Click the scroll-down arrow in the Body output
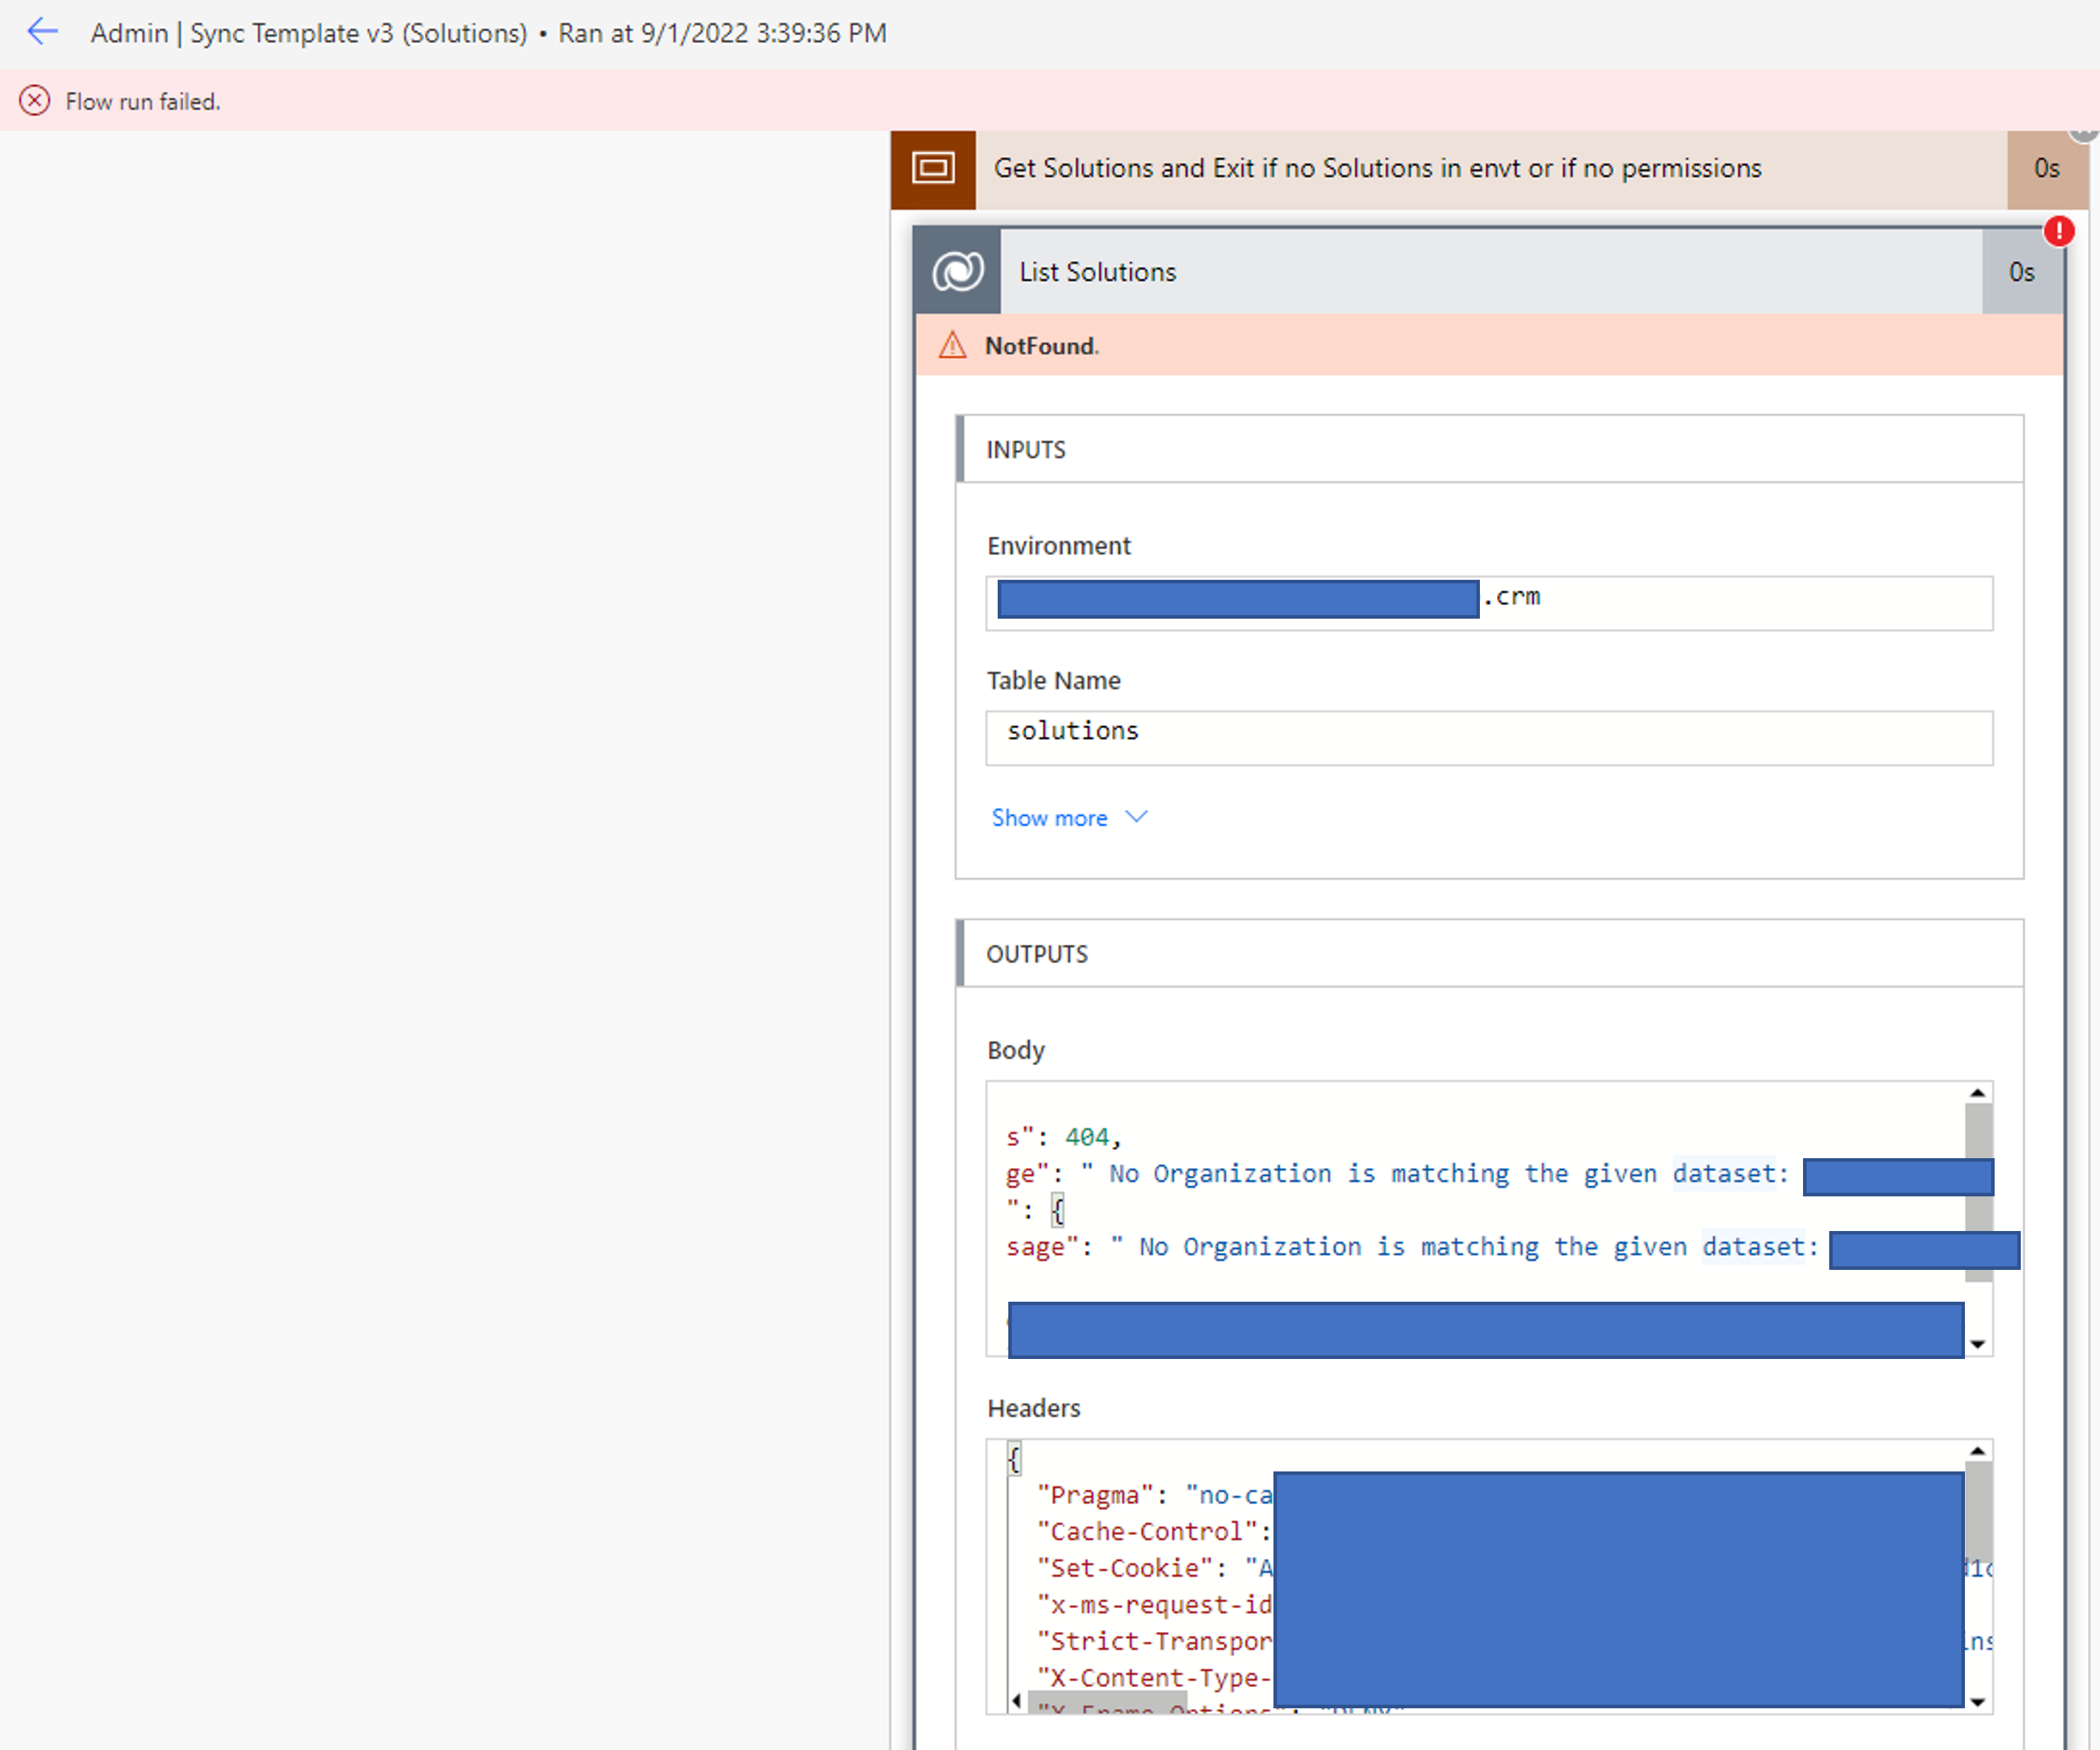The width and height of the screenshot is (2100, 1750). [1977, 1345]
